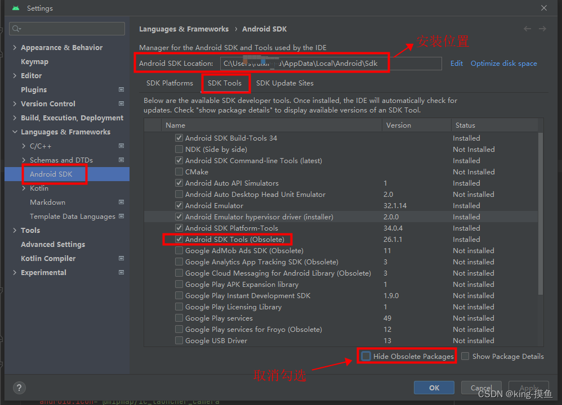The height and width of the screenshot is (405, 562).
Task: Click the OK button
Action: (x=434, y=388)
